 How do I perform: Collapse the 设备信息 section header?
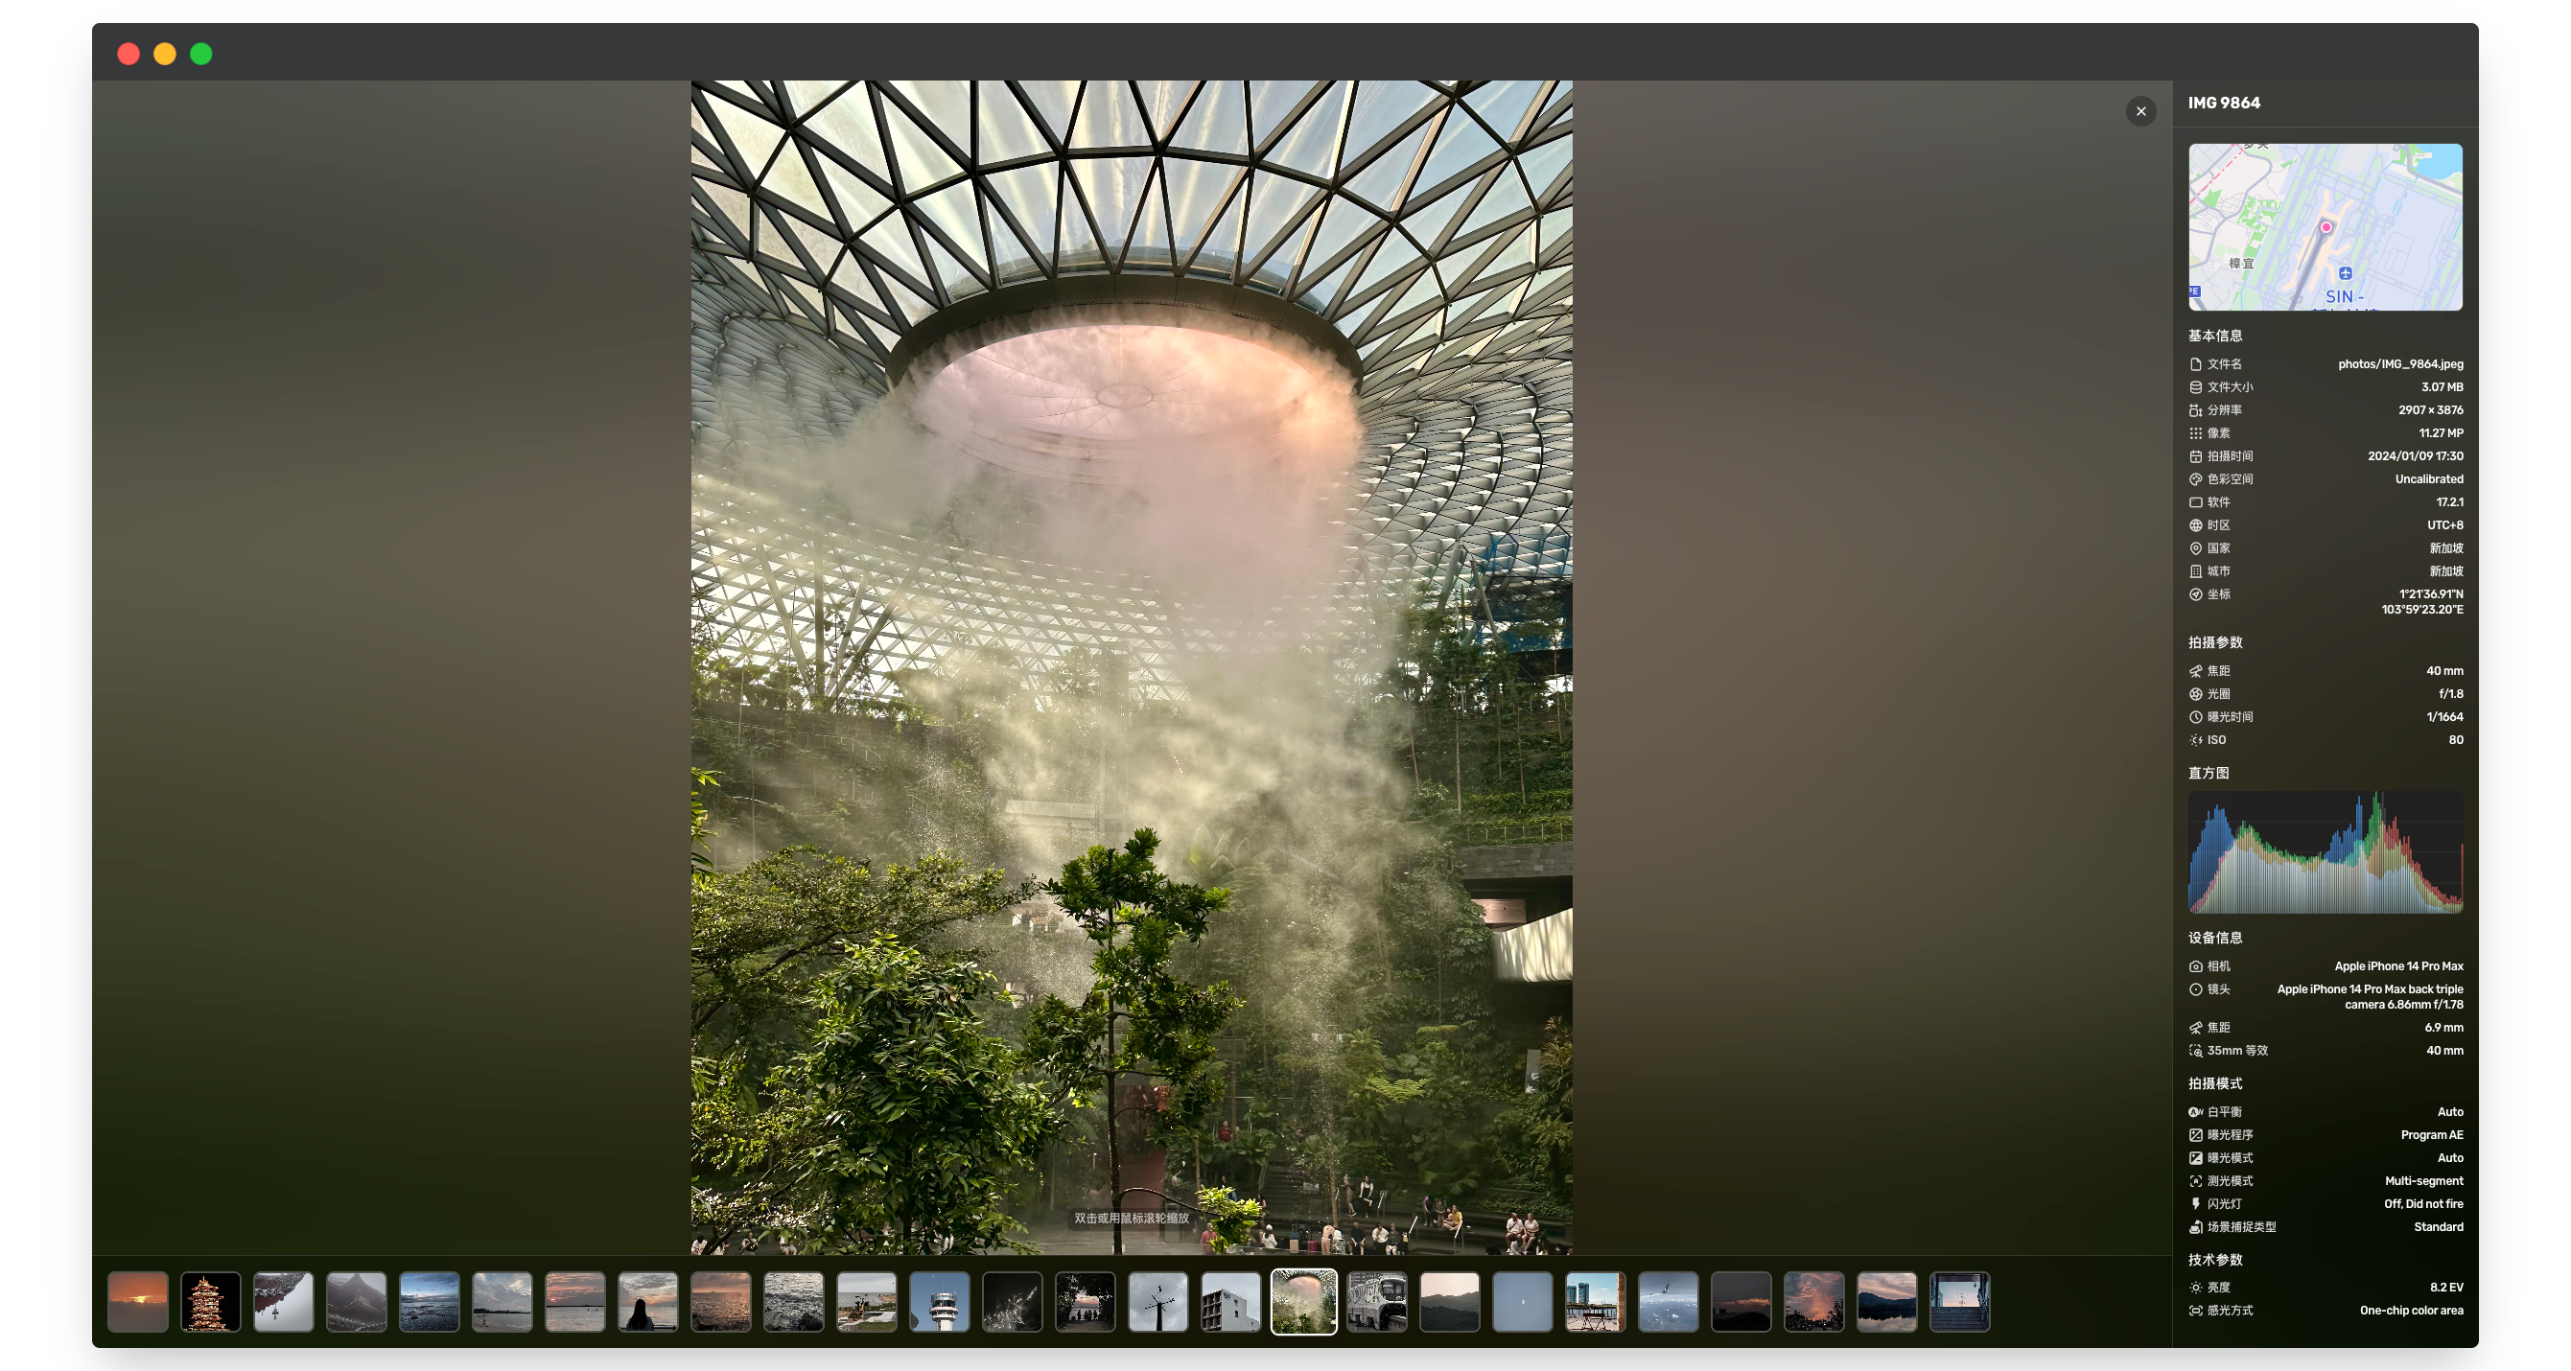pyautogui.click(x=2213, y=937)
